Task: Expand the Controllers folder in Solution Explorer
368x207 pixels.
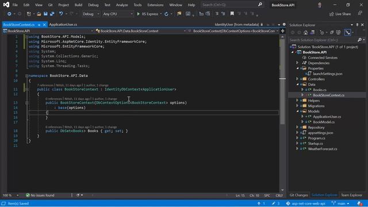Action: pos(297,79)
